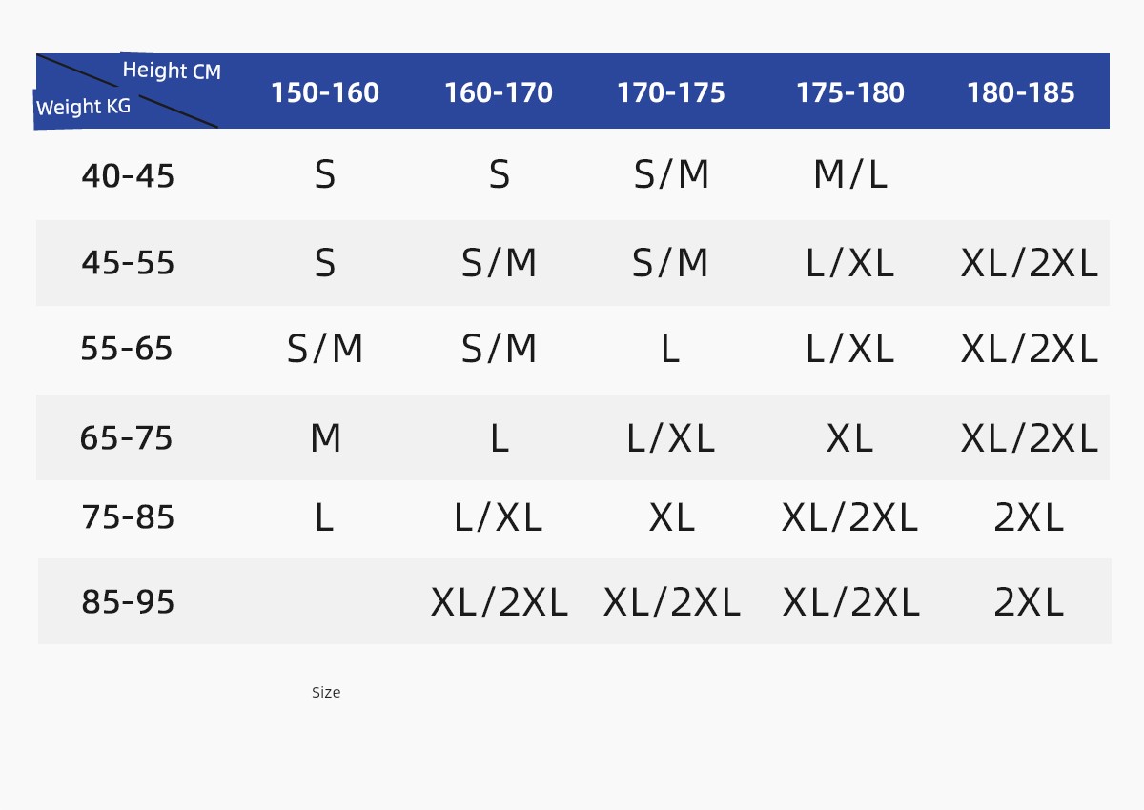
Task: Click the small Size caption below the table
Action: pyautogui.click(x=326, y=693)
